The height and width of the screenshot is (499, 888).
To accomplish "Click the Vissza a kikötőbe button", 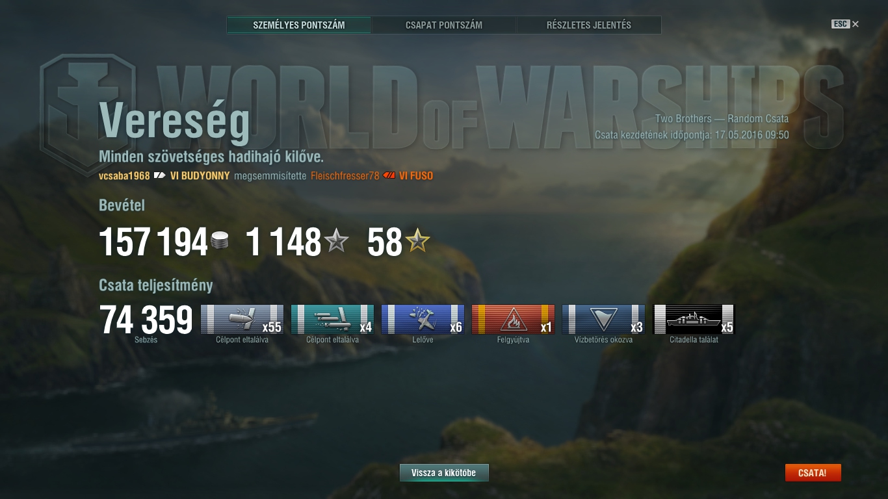I will [444, 473].
